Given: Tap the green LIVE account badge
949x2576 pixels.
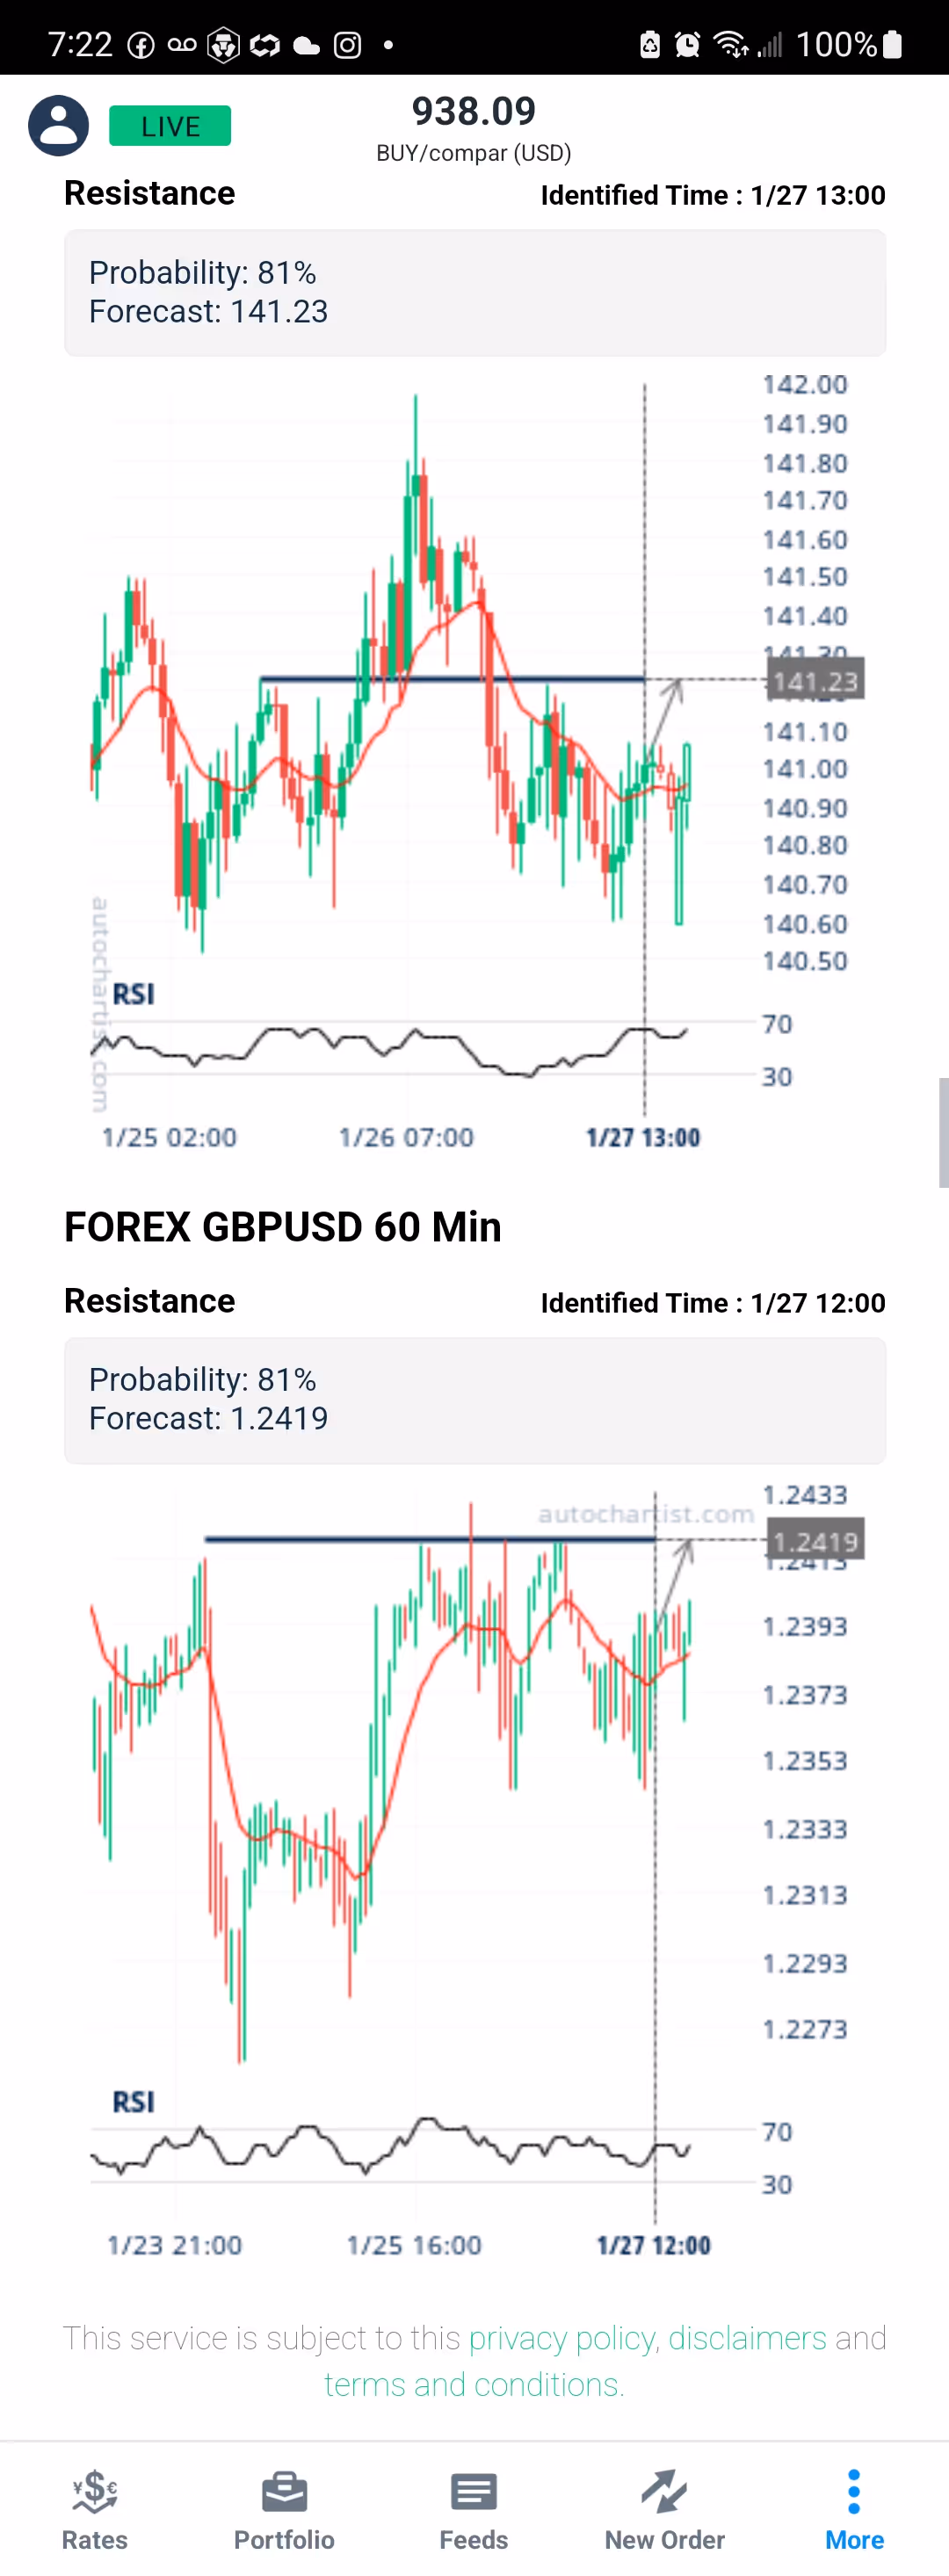Looking at the screenshot, I should point(170,126).
